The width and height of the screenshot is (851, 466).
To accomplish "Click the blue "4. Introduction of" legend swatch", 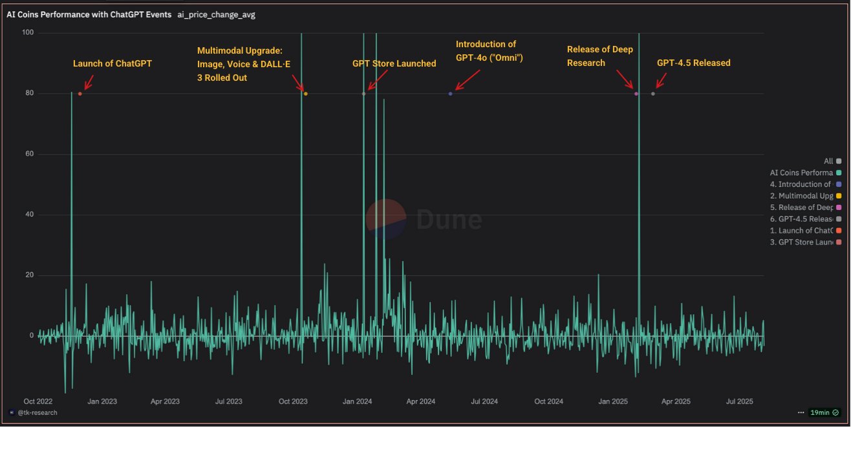I will [837, 184].
